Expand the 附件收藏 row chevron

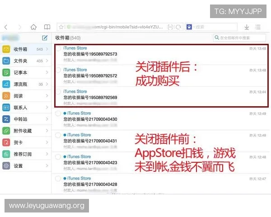click(x=47, y=131)
